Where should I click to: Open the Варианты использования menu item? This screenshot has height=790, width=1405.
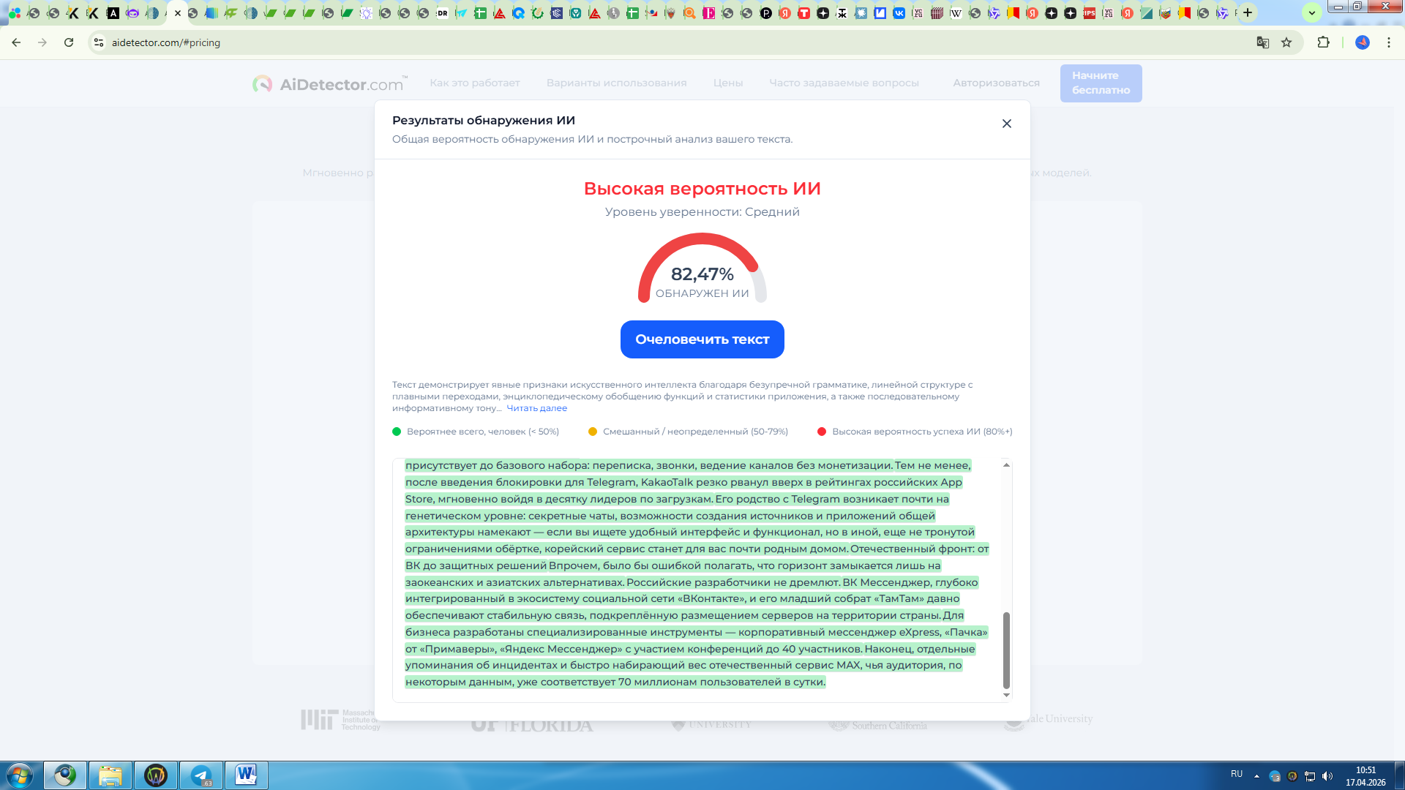point(616,83)
